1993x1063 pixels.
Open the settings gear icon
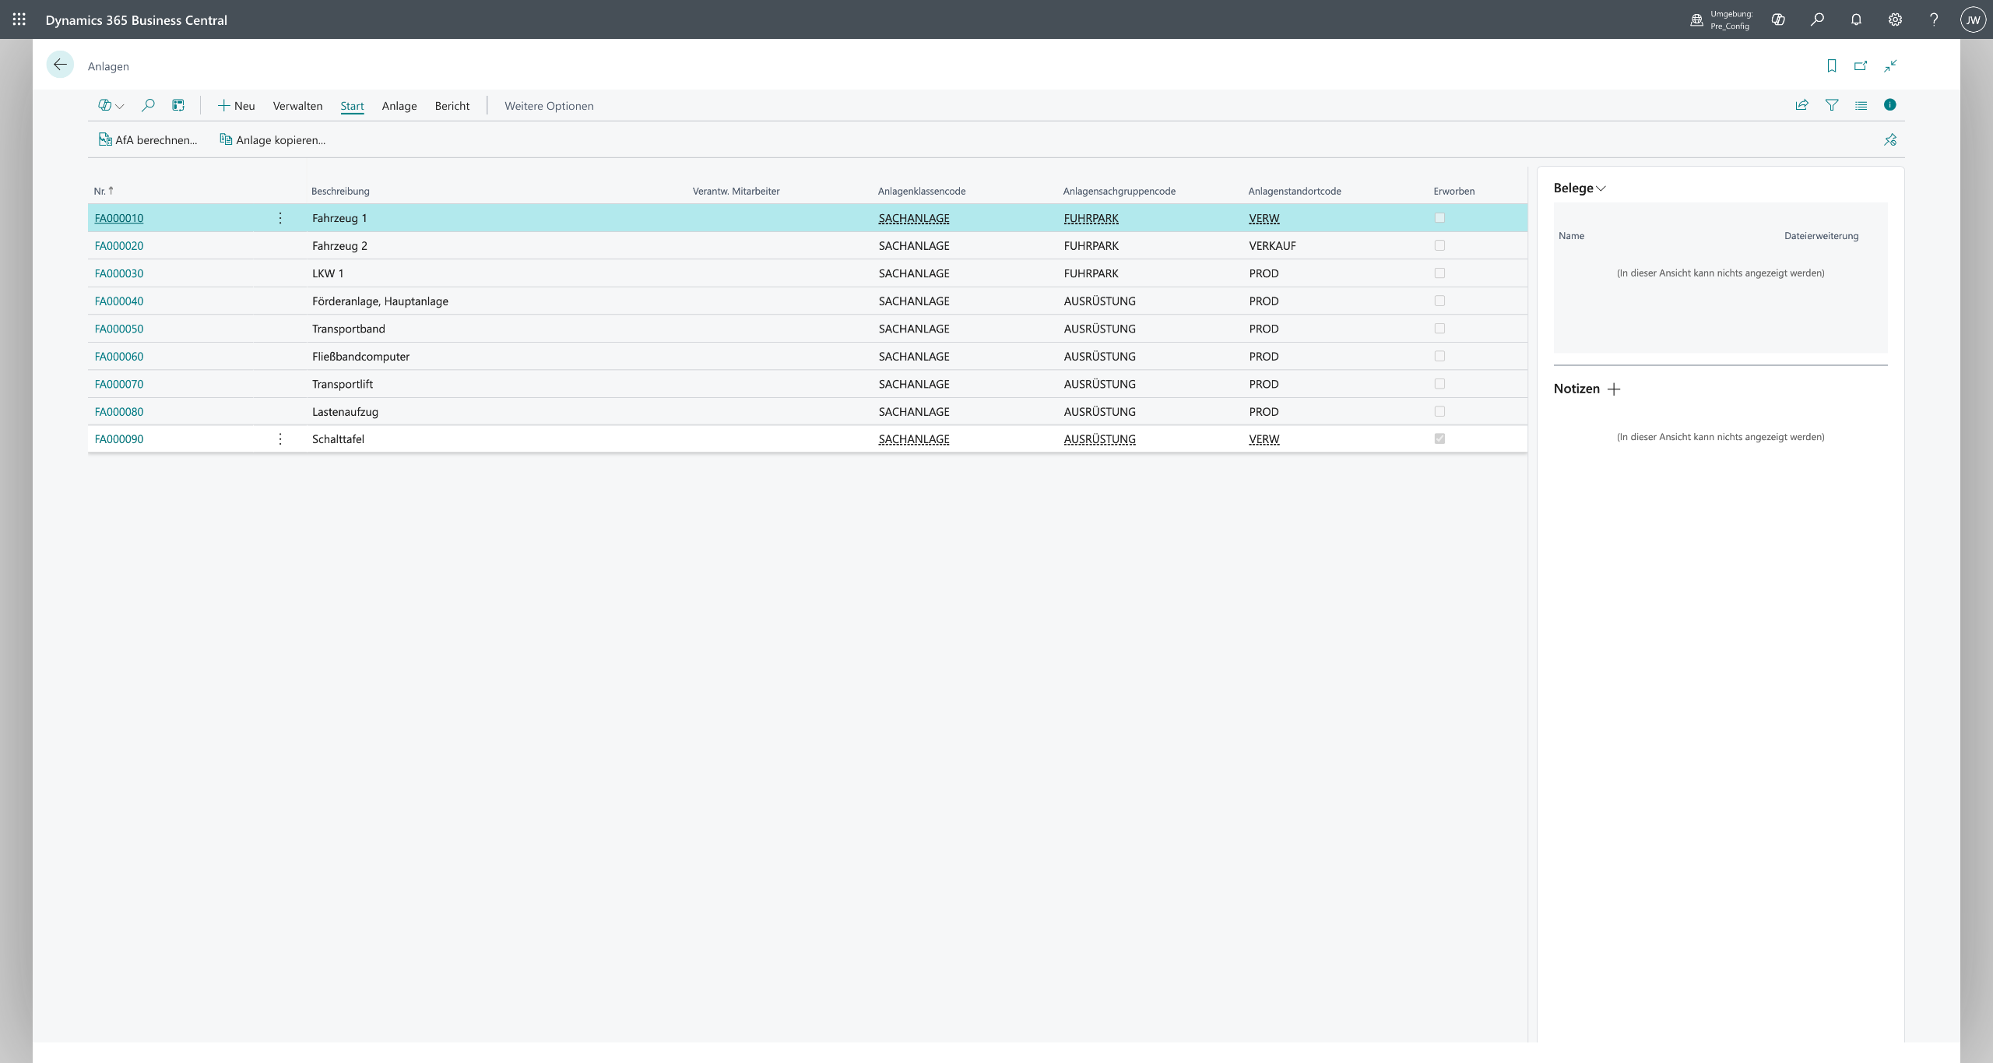(x=1895, y=19)
